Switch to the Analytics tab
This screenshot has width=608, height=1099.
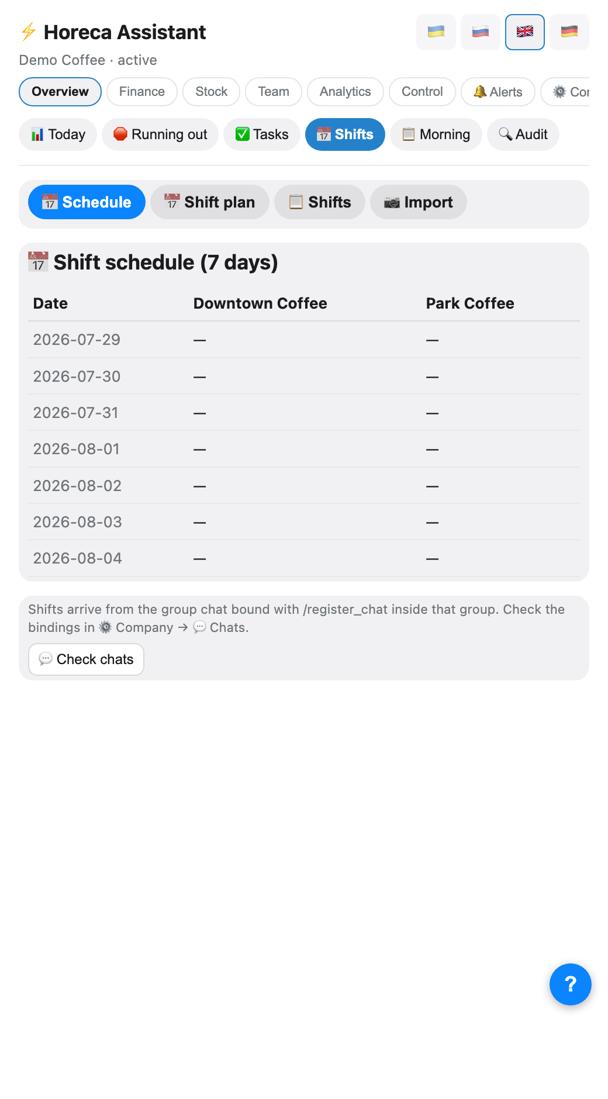pos(346,92)
